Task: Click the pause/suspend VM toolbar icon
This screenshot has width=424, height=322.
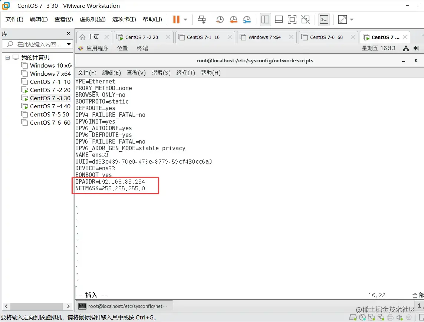Action: coord(176,19)
